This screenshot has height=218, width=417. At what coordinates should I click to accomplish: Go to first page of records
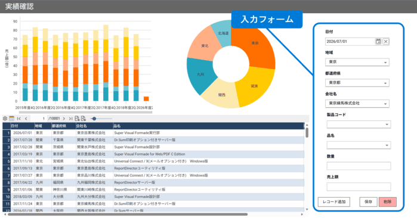19,119
